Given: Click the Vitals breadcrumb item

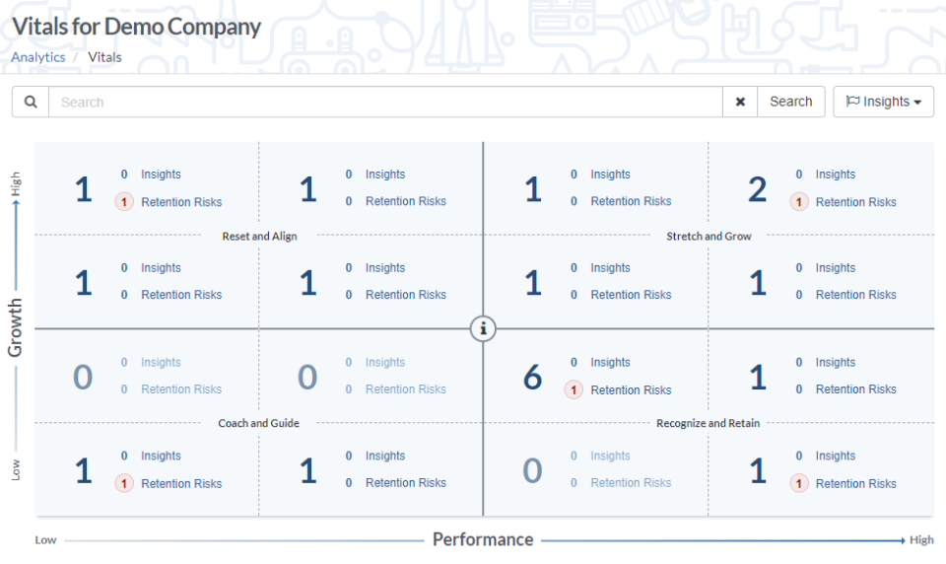Looking at the screenshot, I should (105, 57).
